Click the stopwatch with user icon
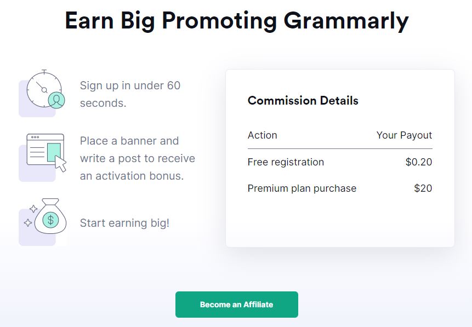This screenshot has height=327, width=472. pos(46,89)
